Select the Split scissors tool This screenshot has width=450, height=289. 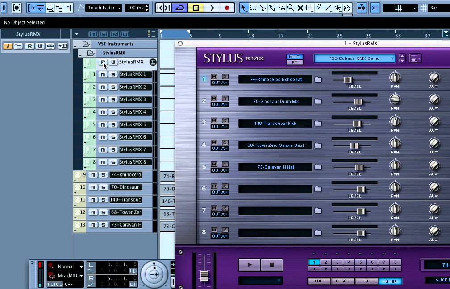click(x=262, y=8)
